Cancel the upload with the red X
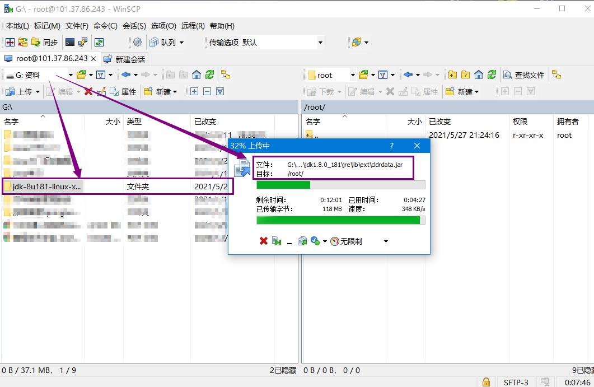The height and width of the screenshot is (387, 594). (264, 241)
